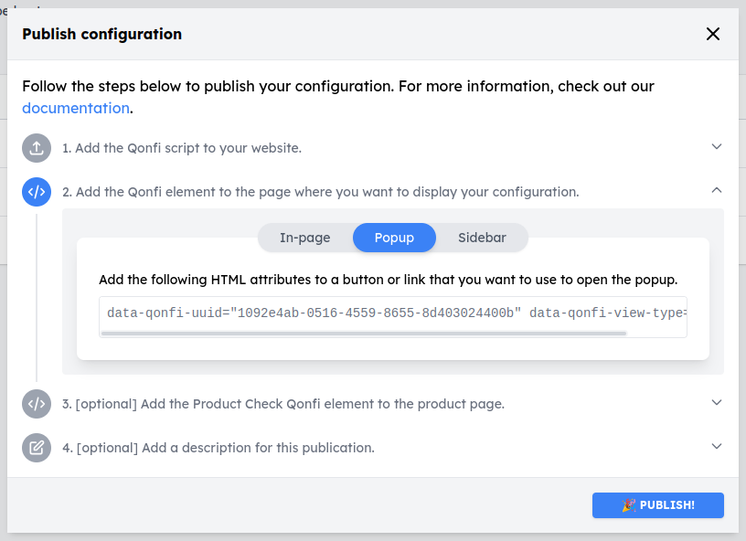Screen dimensions: 746x541
Task: Click the edit pencil icon for step 4
Action: pyautogui.click(x=37, y=448)
